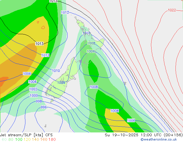Select legend value 180
This screenshot has height=142, width=183.
(52, 139)
